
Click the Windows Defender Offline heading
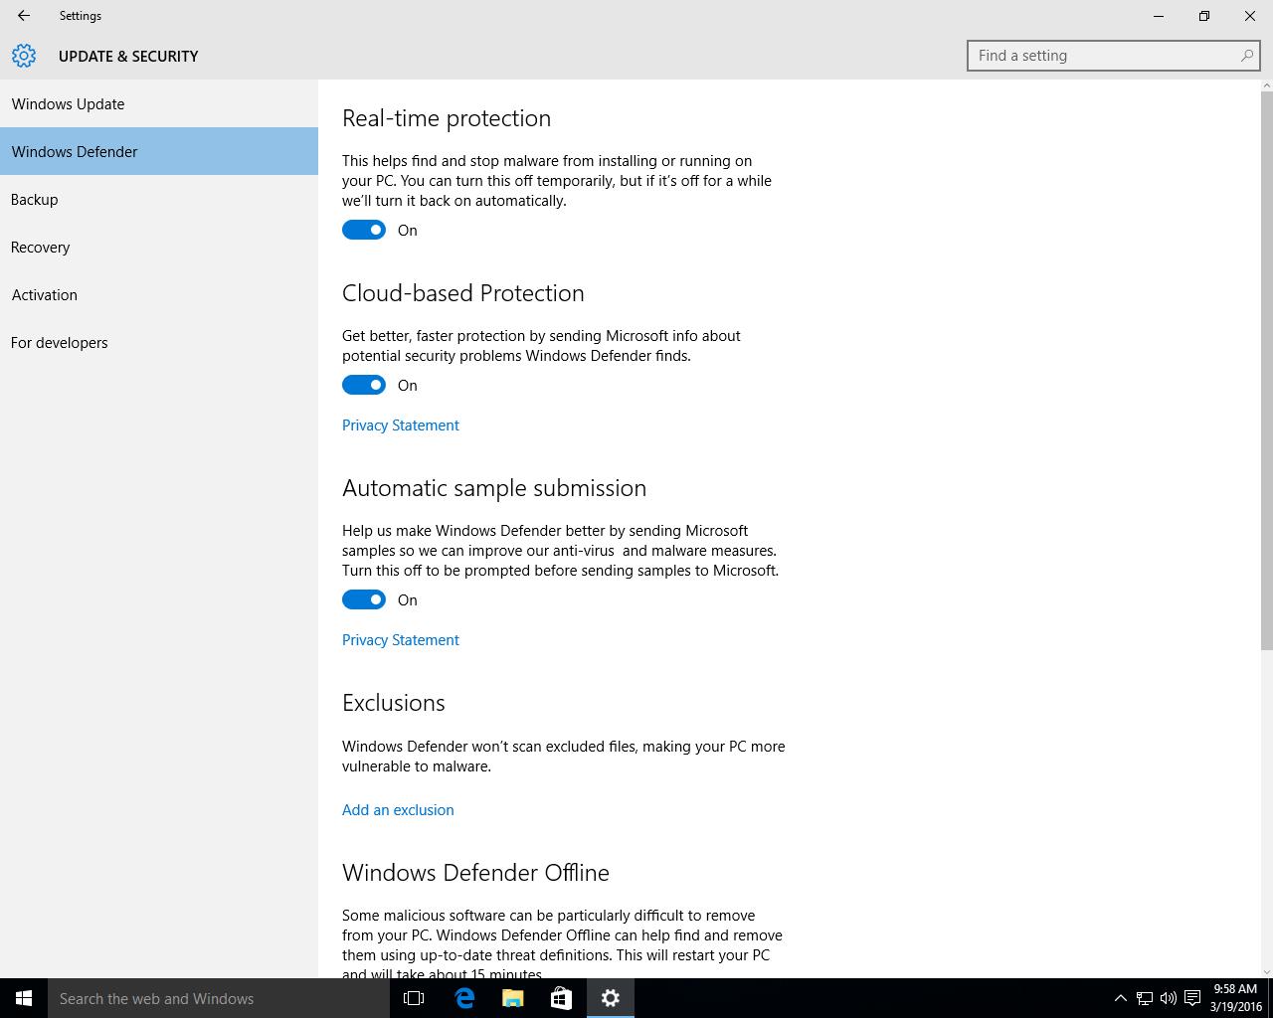[475, 873]
